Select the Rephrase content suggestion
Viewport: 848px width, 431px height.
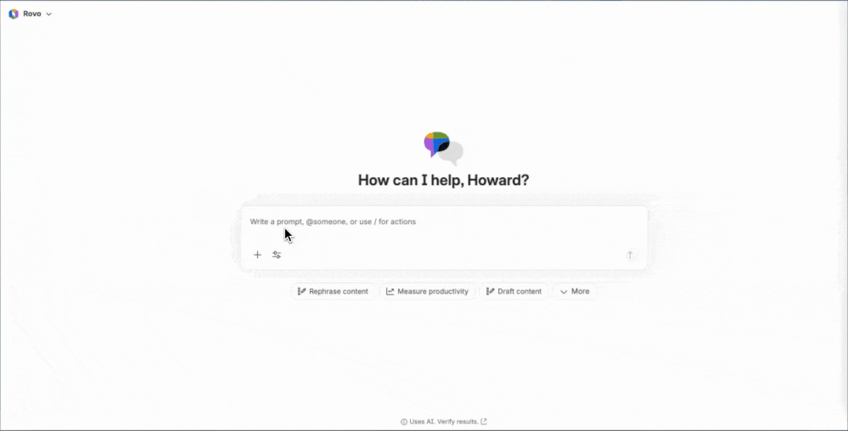pos(333,292)
